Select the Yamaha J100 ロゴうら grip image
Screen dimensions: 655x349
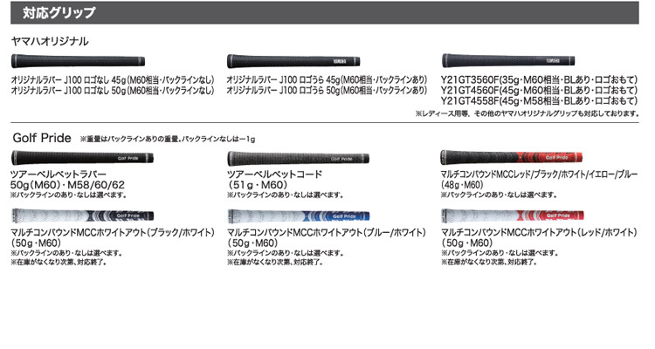coord(293,61)
